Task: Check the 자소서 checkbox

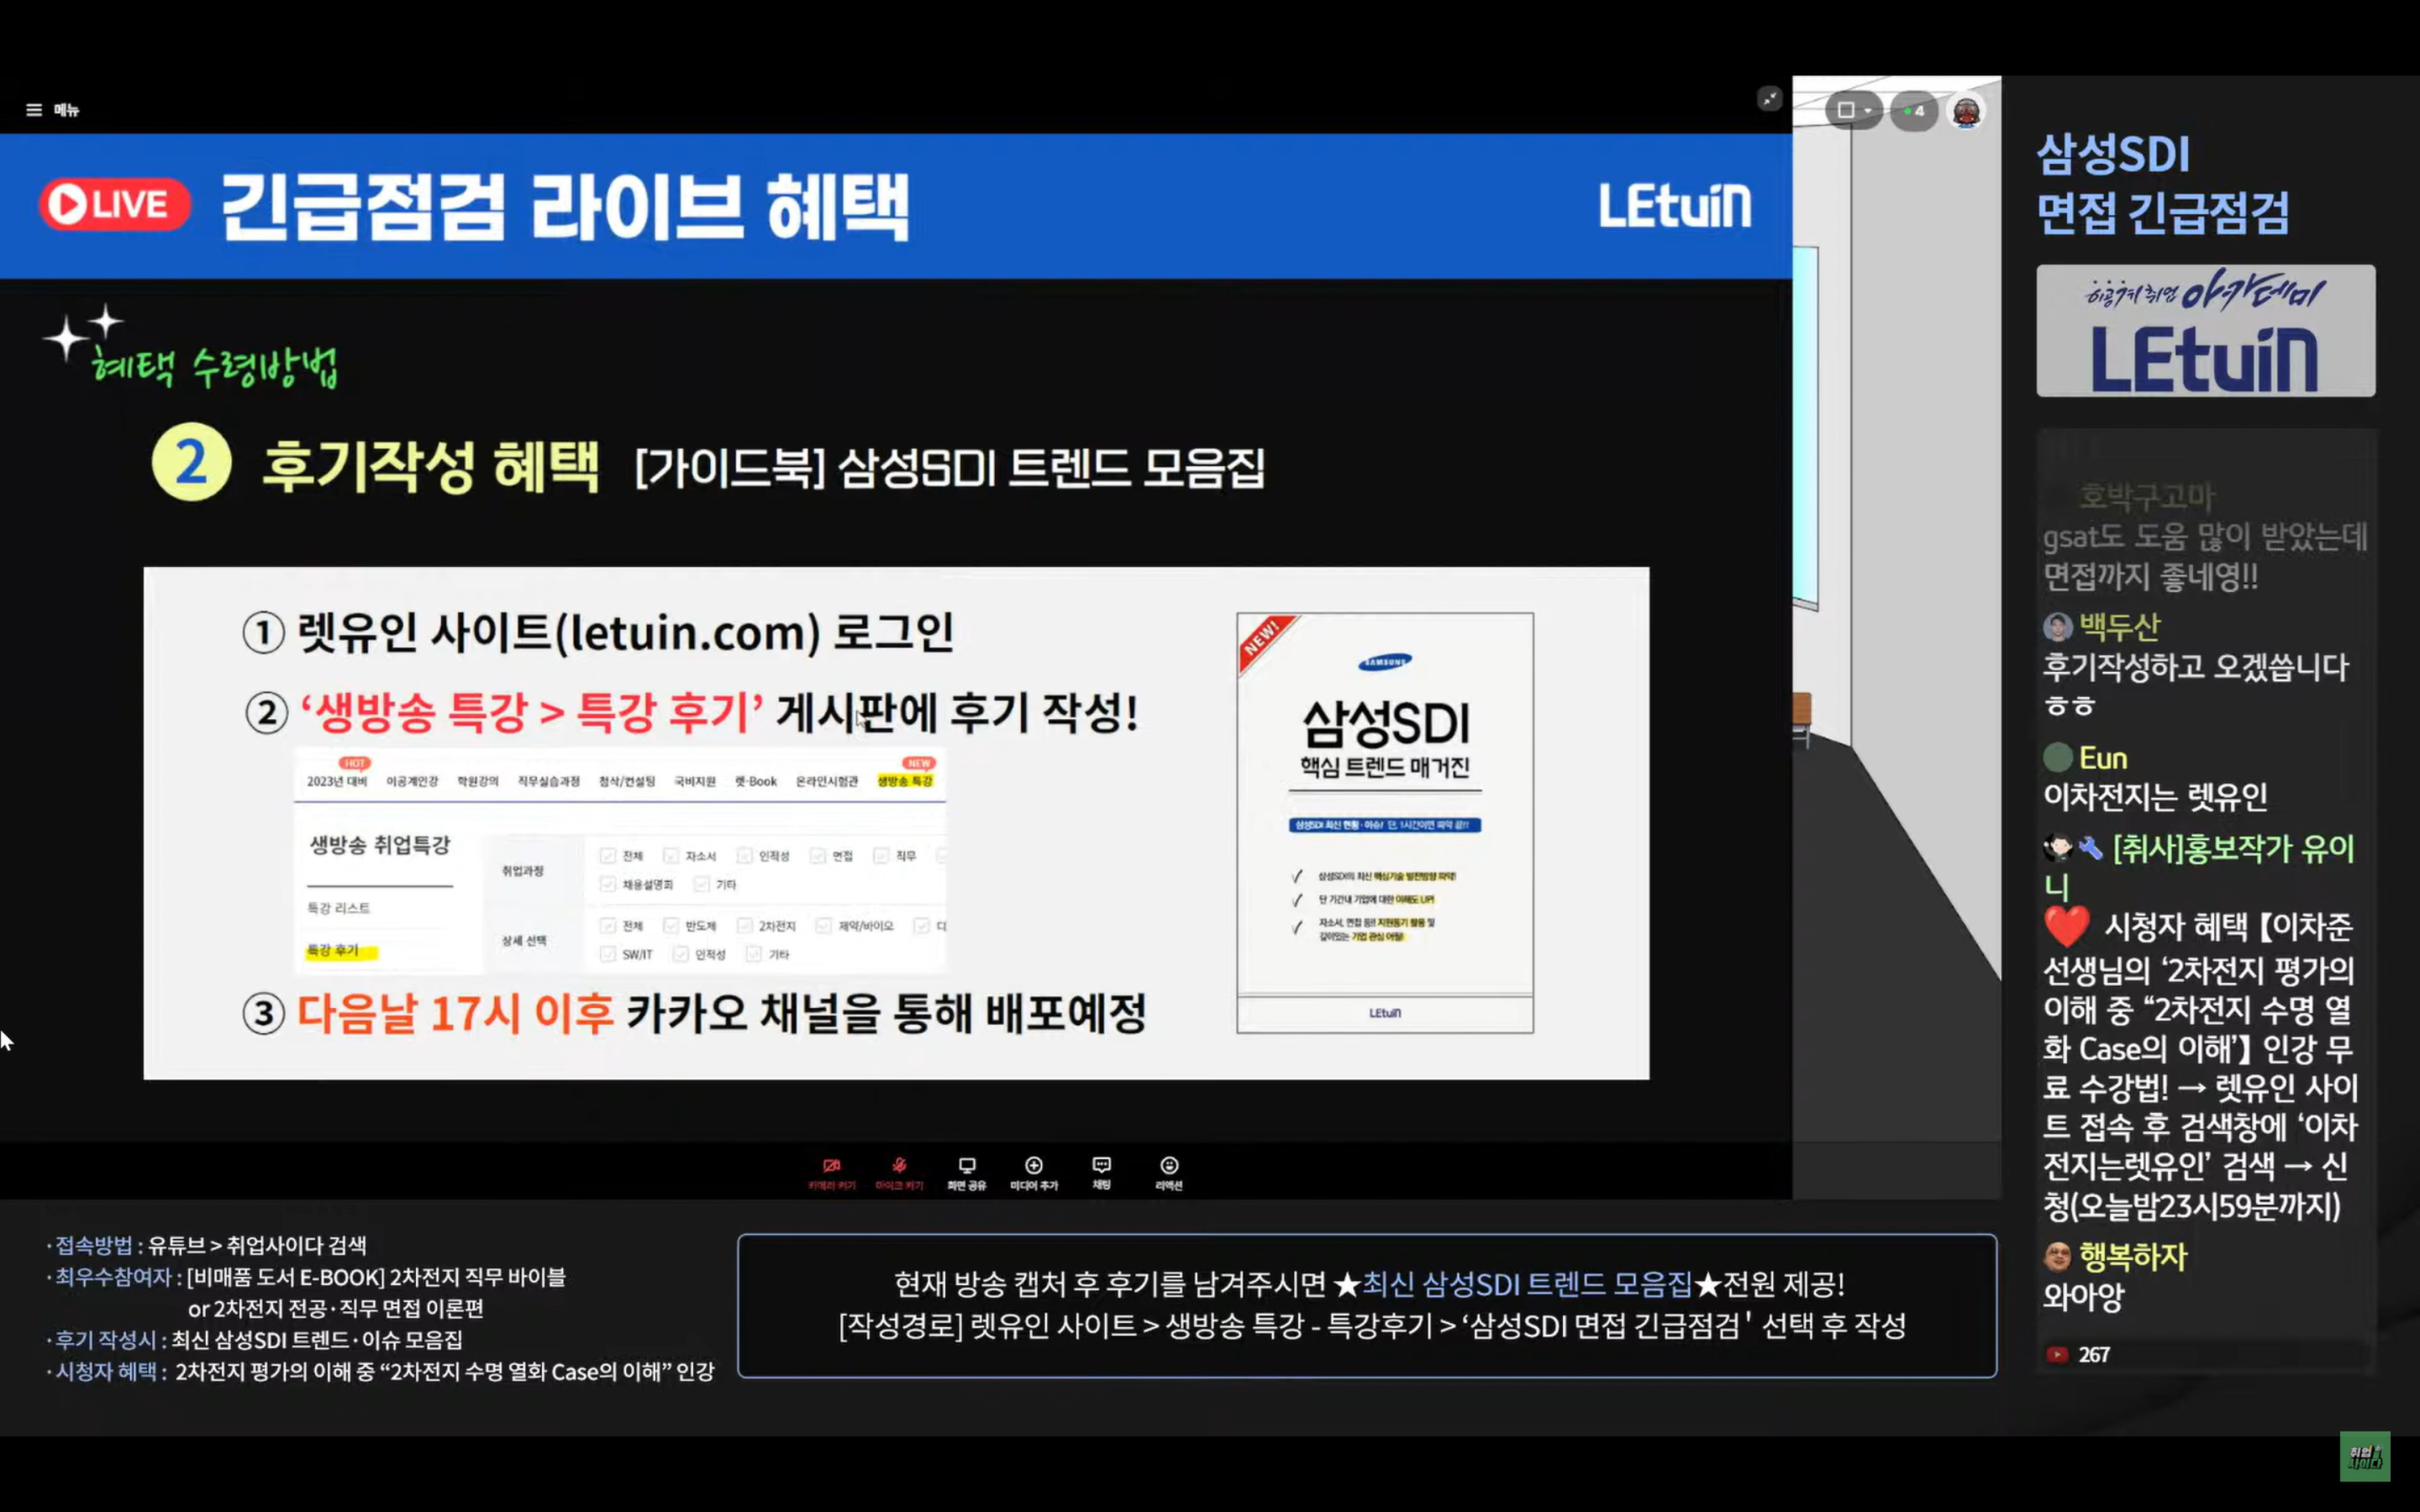Action: pyautogui.click(x=671, y=856)
